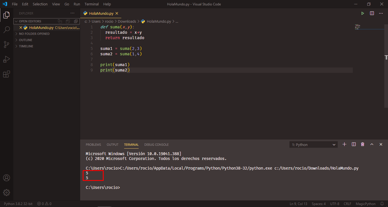Image resolution: width=388 pixels, height=207 pixels.
Task: Split the editor to the right
Action: coord(372,13)
